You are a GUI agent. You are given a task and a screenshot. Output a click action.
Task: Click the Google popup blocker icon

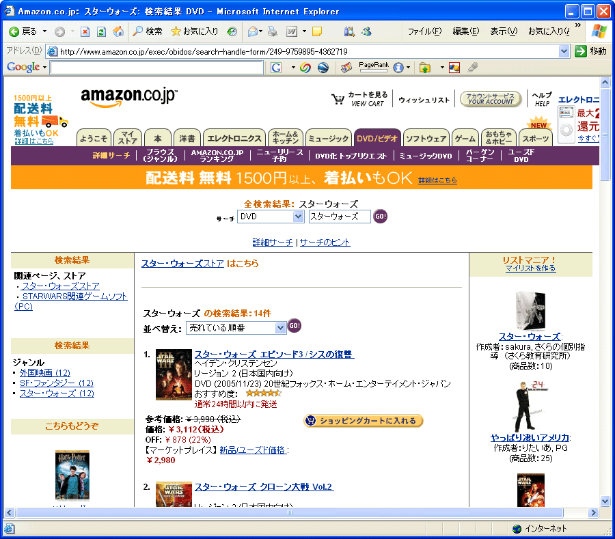pyautogui.click(x=454, y=68)
